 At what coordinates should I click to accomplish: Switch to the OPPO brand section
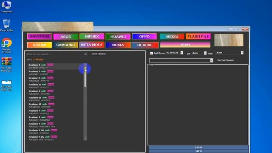144,37
